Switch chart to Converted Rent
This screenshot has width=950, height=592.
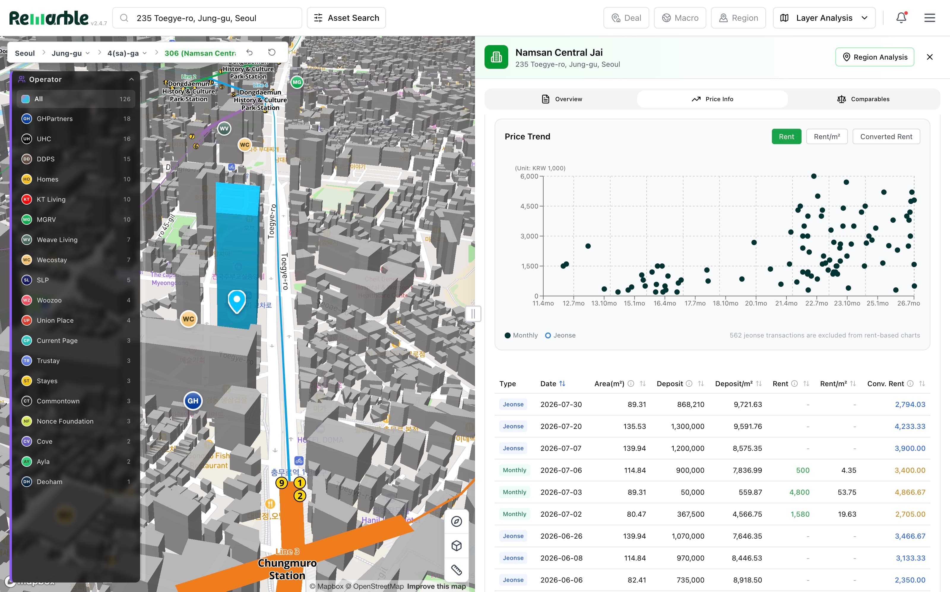886,137
